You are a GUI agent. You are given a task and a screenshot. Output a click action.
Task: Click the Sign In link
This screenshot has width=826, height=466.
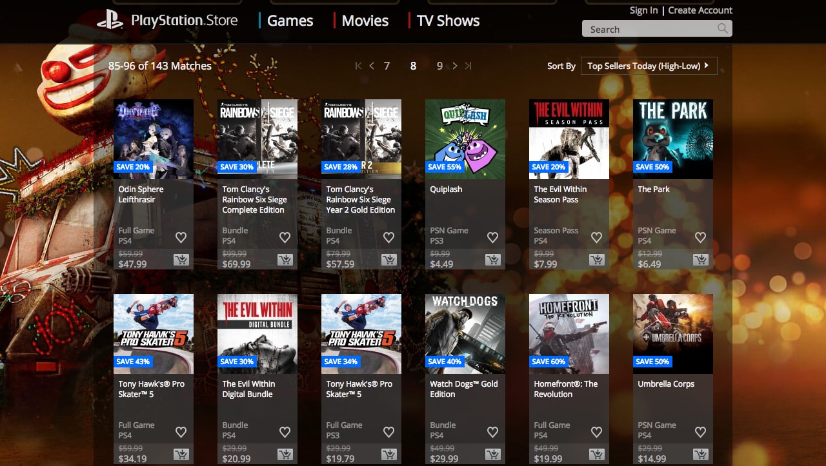pos(644,10)
